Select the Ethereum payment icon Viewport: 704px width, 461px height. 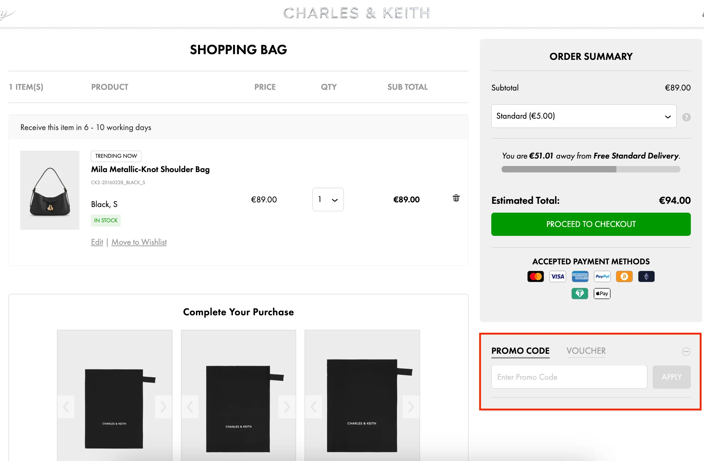pos(646,276)
